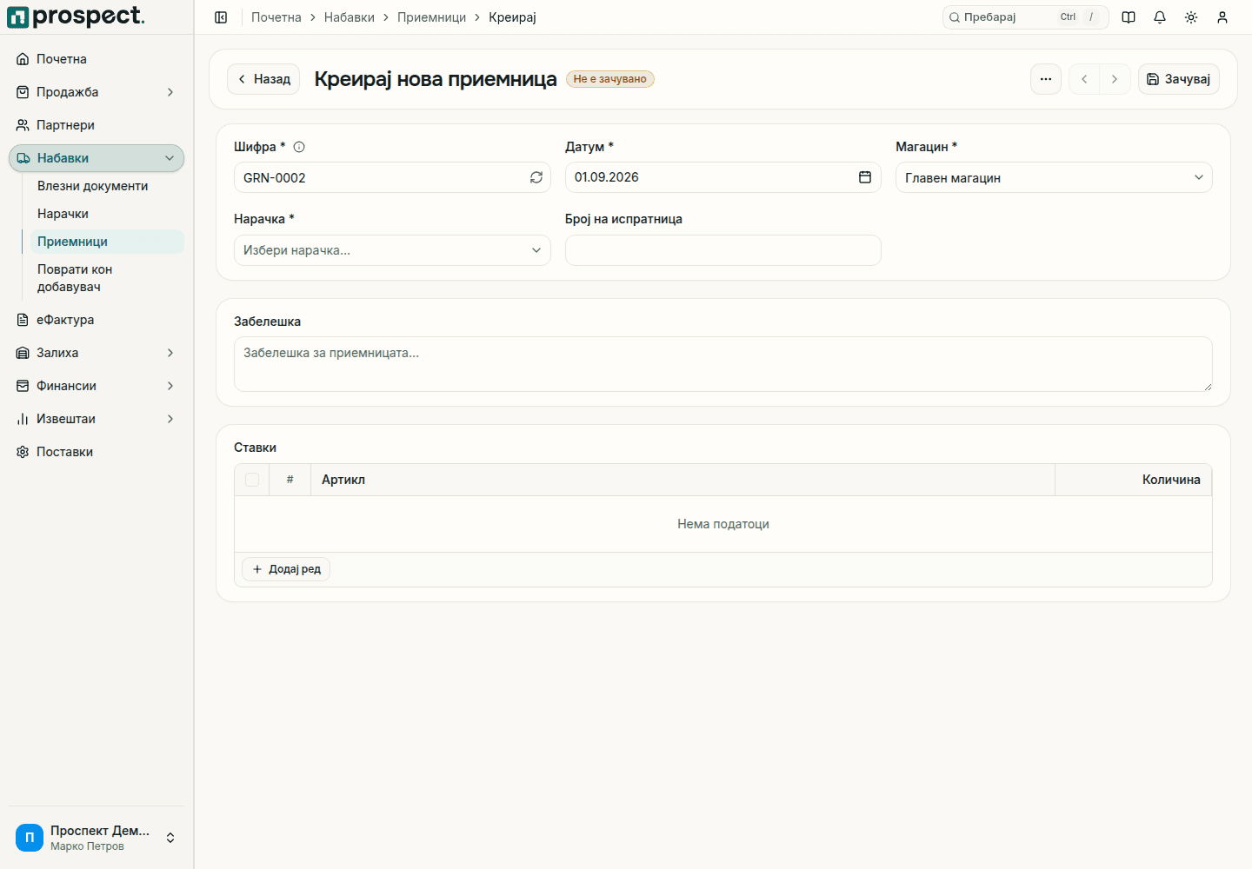Expand the Извештаи menu

[x=97, y=419]
